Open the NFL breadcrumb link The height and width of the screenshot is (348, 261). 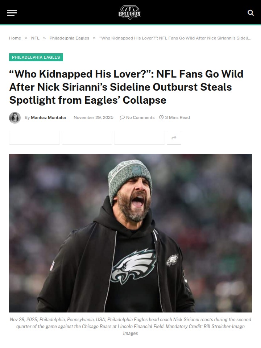pyautogui.click(x=35, y=38)
